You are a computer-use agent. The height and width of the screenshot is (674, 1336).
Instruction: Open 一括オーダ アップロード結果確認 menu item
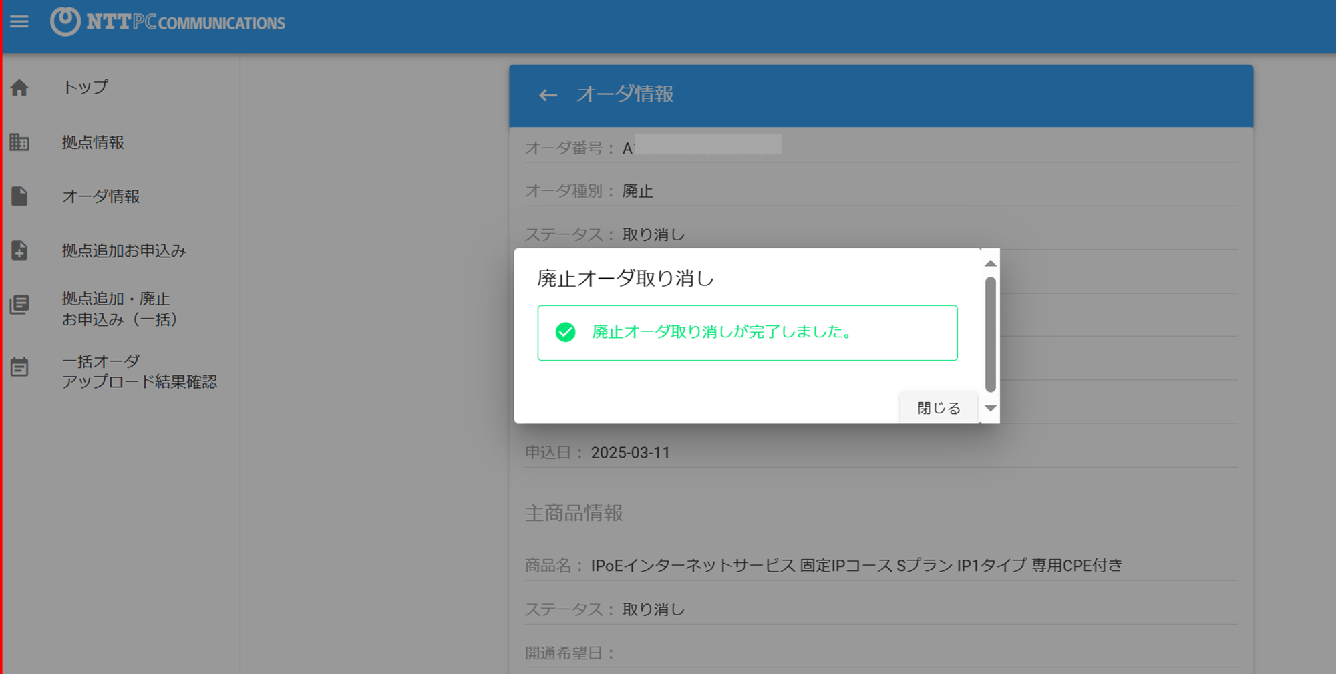coord(140,371)
